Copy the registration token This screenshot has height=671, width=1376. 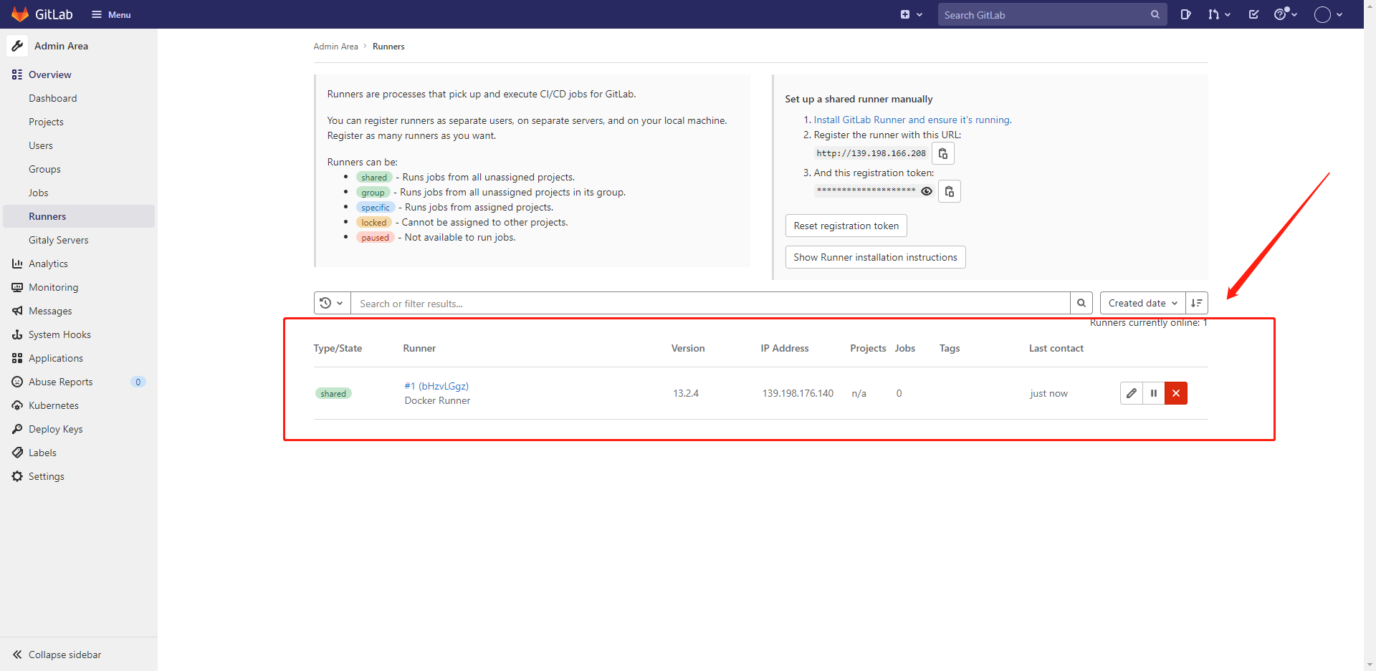pos(950,191)
